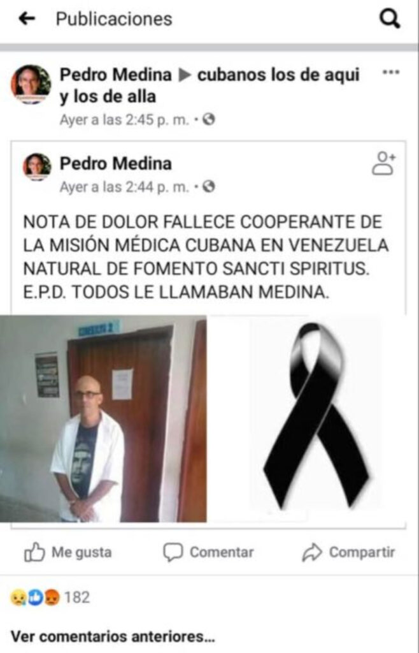The height and width of the screenshot is (653, 419).
Task: Open Pedro Medina's profile name at top
Action: 115,75
